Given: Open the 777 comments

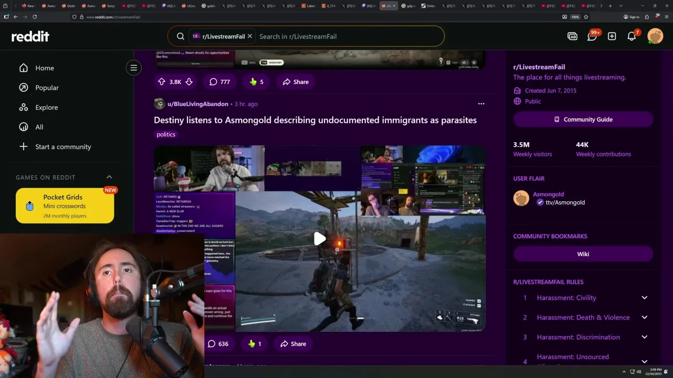Looking at the screenshot, I should point(219,82).
